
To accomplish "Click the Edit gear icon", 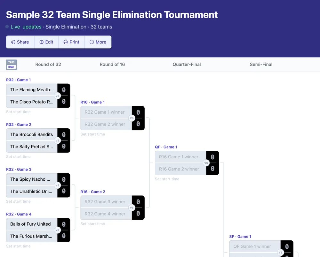I will point(41,42).
